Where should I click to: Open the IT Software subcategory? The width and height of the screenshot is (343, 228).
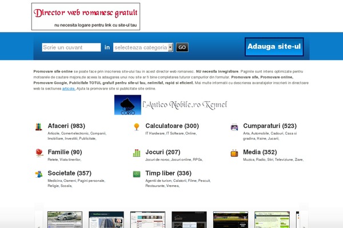click(x=175, y=133)
